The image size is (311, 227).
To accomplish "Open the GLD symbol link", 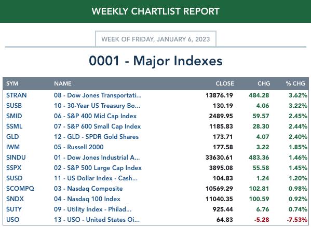I will [x=12, y=137].
